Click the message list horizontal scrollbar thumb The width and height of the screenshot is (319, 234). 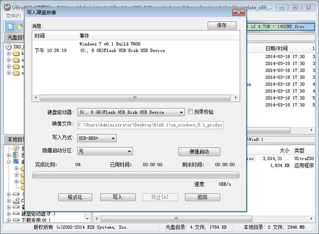click(x=135, y=97)
